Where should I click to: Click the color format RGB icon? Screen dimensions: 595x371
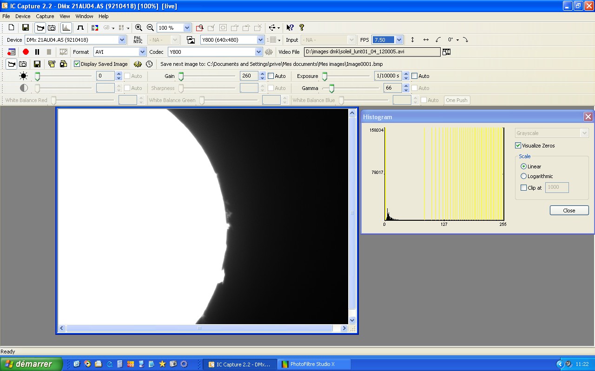click(x=94, y=27)
